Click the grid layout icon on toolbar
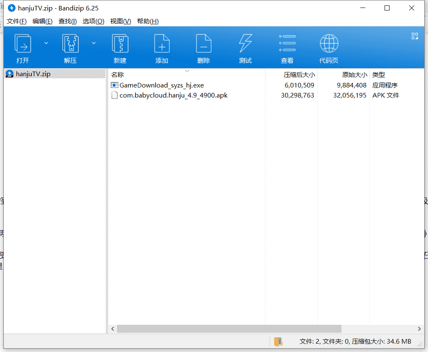Viewport: 428px width, 352px height. [x=415, y=36]
